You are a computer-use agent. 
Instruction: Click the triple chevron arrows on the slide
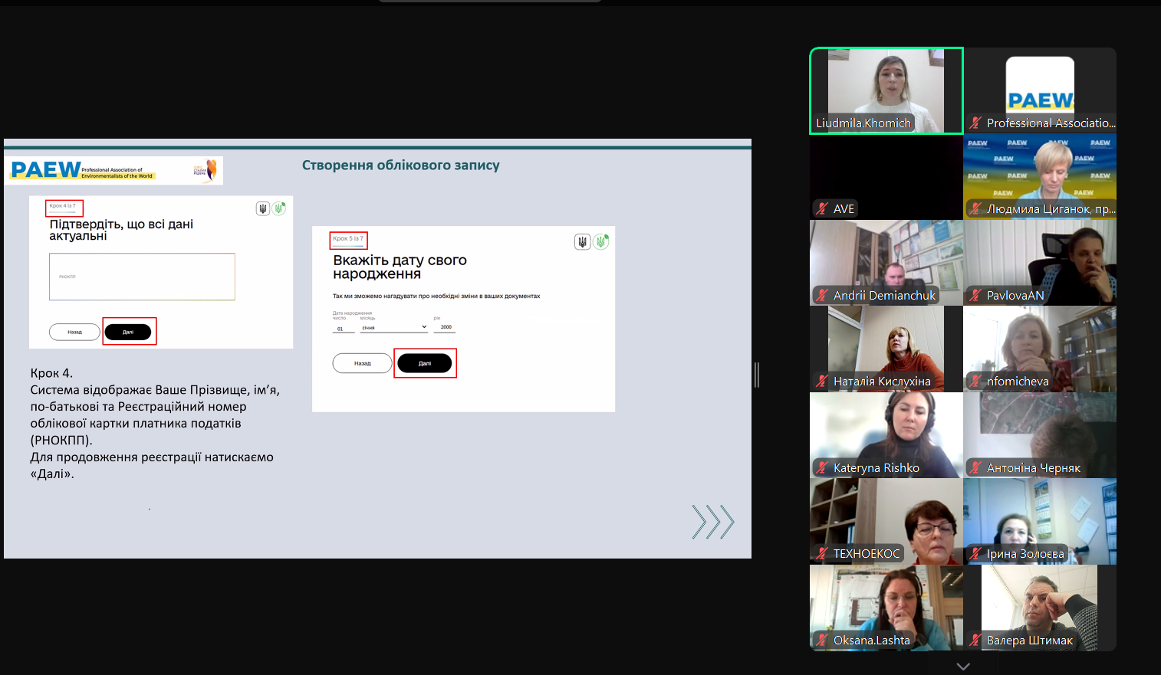coord(713,522)
